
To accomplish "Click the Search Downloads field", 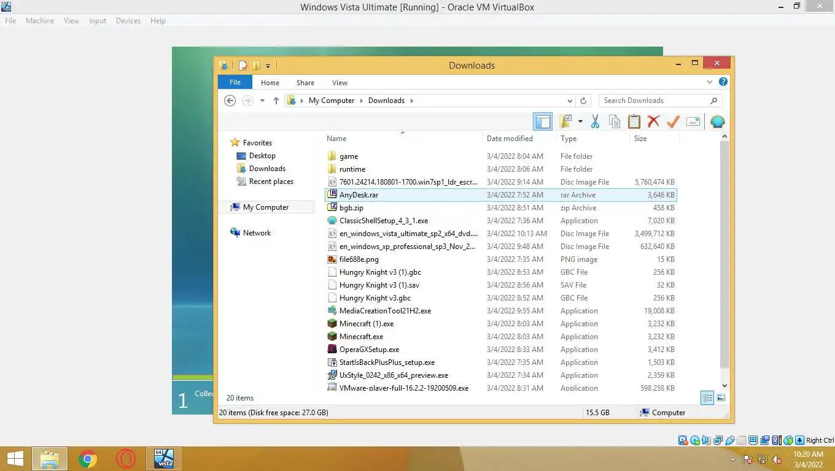I will (660, 101).
